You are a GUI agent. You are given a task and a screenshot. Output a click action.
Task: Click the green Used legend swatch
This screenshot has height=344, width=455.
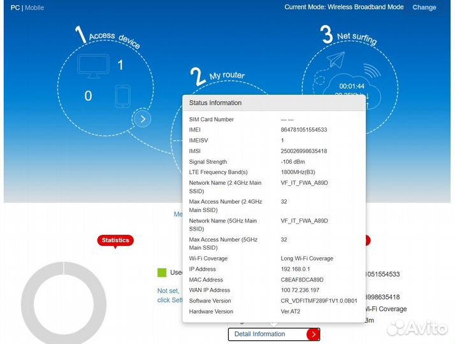click(x=162, y=273)
